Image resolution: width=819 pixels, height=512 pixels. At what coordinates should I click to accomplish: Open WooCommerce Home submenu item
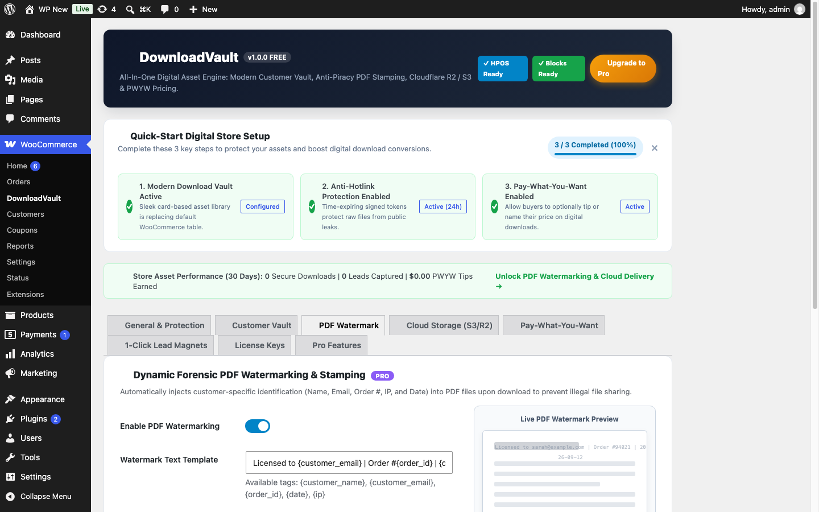[x=17, y=166]
